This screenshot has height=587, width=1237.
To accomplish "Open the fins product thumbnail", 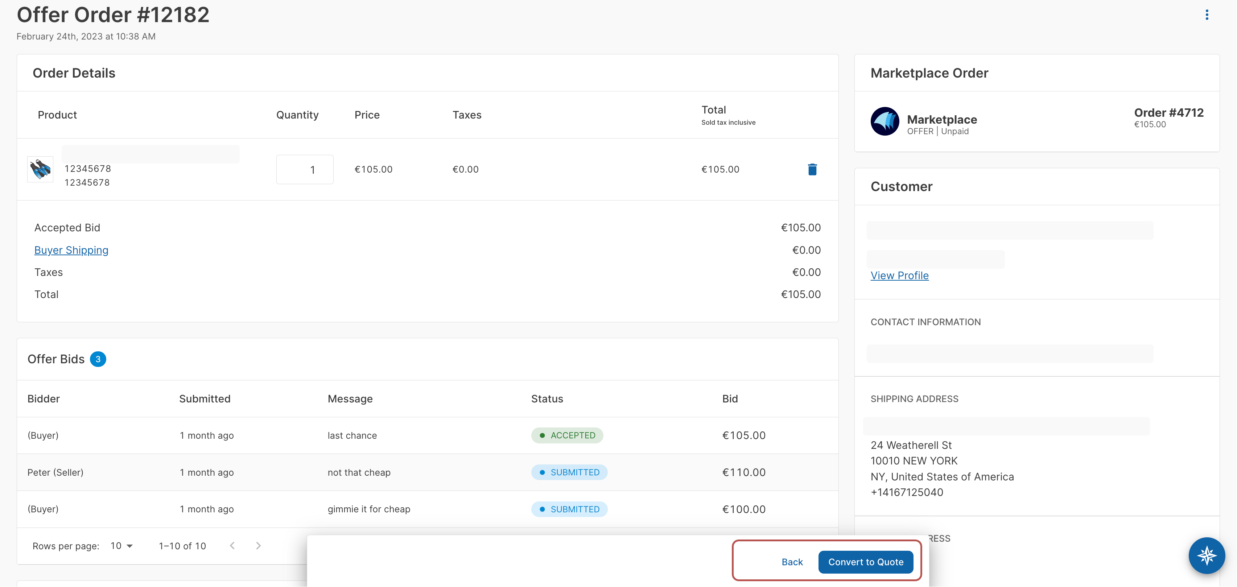I will (40, 169).
